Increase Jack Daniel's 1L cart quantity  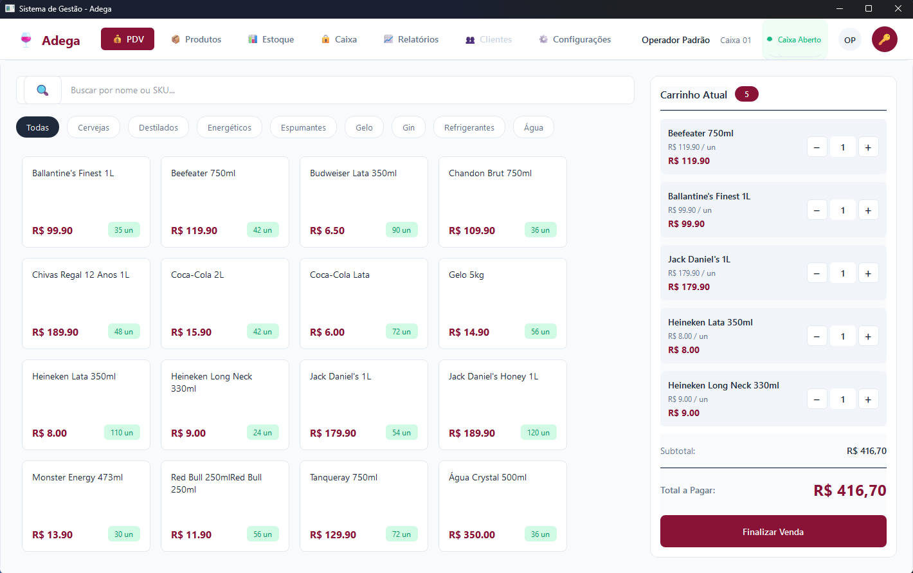tap(868, 273)
